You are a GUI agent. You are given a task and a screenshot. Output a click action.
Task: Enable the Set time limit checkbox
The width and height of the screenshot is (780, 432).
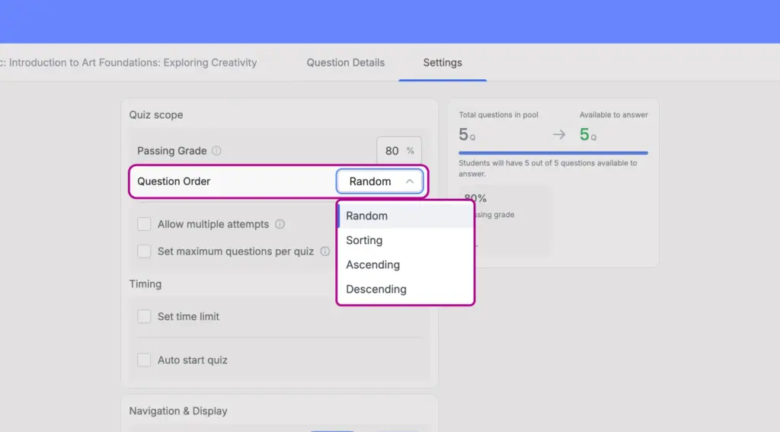tap(144, 316)
